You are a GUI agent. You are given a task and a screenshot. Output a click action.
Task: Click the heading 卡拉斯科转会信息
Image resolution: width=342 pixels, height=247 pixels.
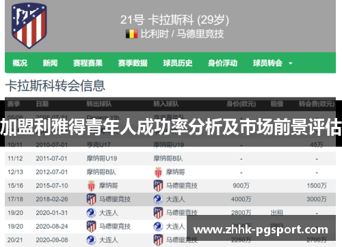click(55, 86)
